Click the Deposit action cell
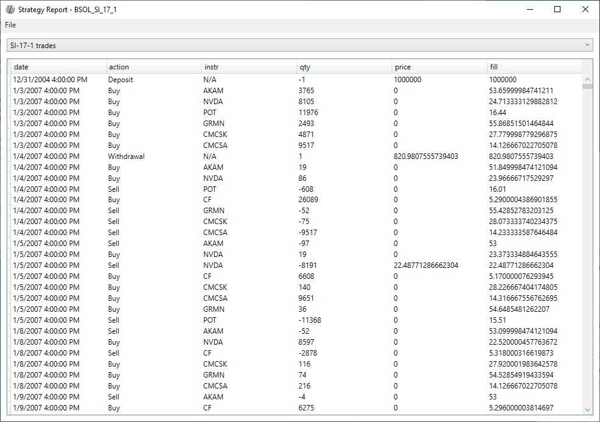Screen dimensions: 600x422 click(120, 80)
